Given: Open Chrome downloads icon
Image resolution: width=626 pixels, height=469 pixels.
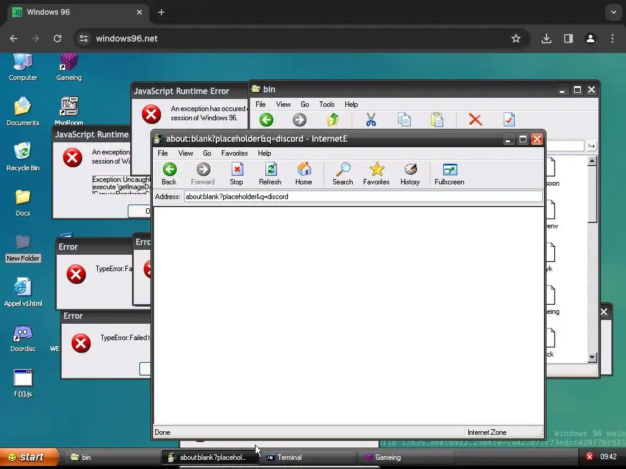Looking at the screenshot, I should pos(547,38).
